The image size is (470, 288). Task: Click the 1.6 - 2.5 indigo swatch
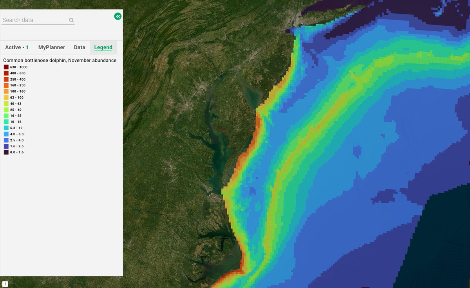coord(5,146)
